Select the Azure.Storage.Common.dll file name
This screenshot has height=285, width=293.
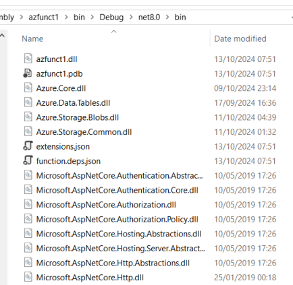(x=84, y=132)
